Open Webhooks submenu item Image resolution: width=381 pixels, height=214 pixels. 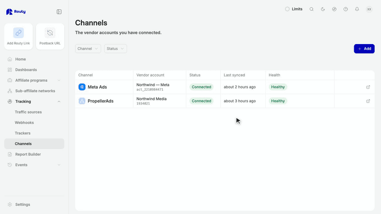click(24, 122)
